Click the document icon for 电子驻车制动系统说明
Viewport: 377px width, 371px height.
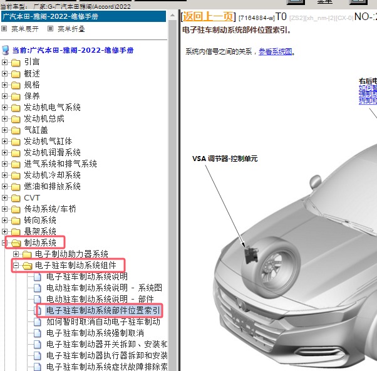point(38,277)
